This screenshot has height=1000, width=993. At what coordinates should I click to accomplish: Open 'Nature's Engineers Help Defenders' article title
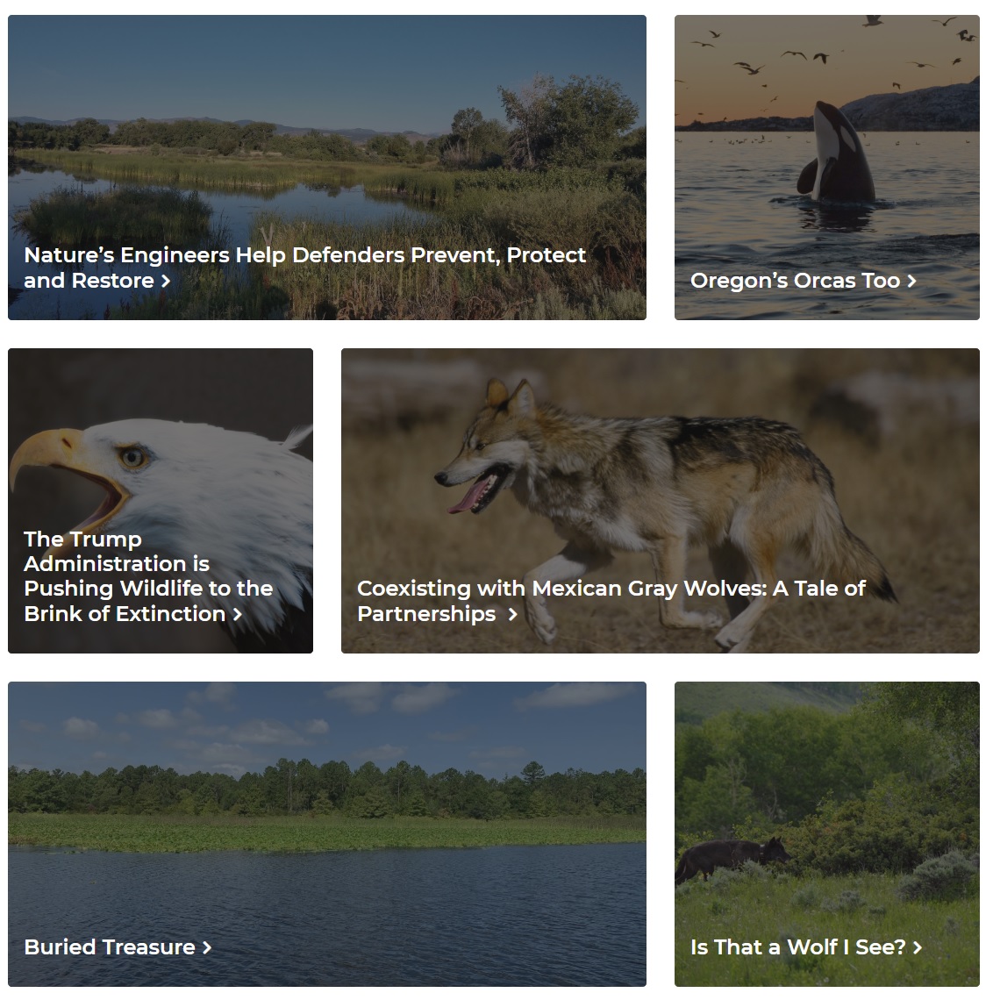[x=305, y=268]
